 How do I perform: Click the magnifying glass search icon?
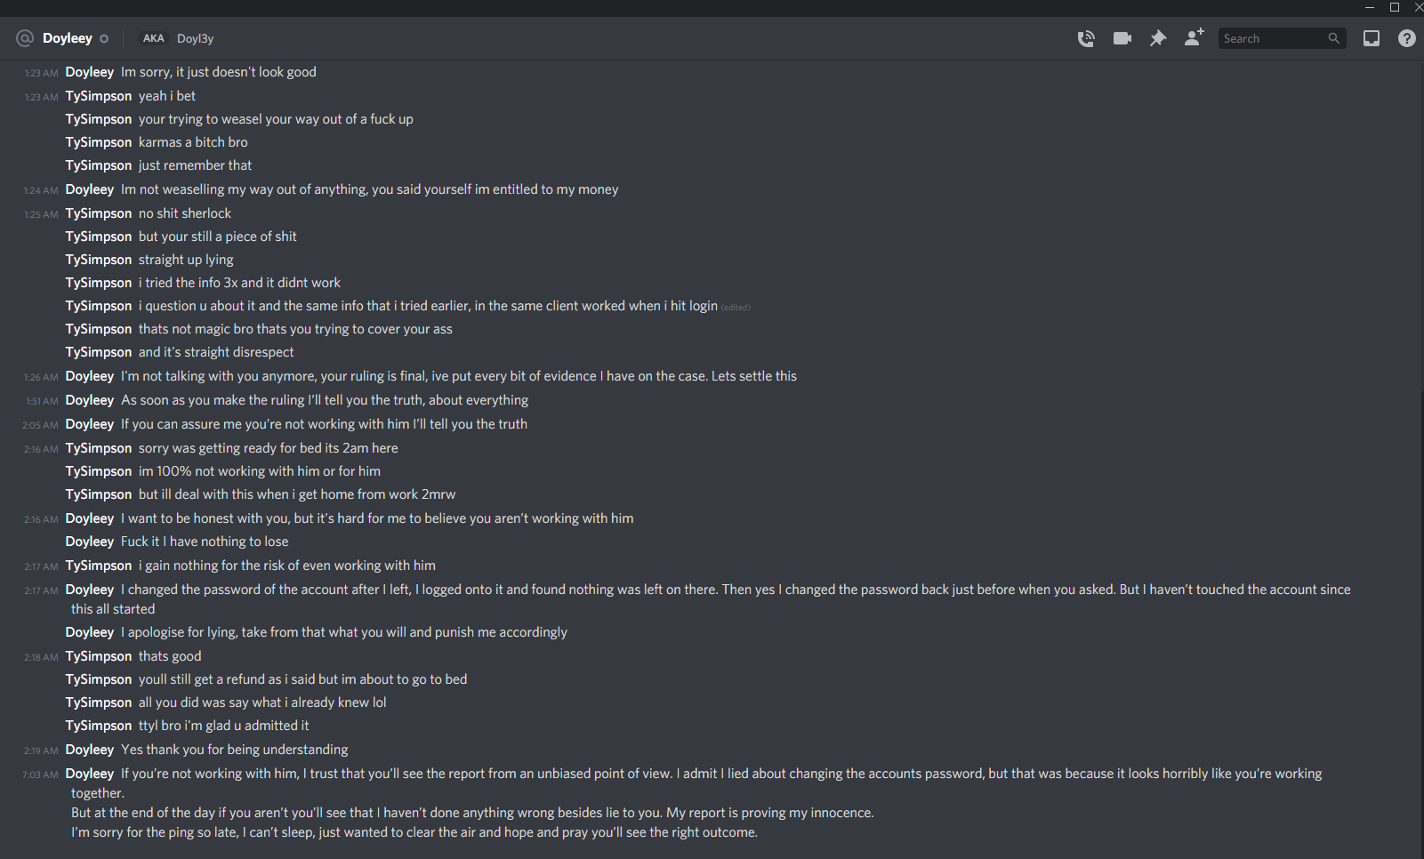click(1333, 38)
